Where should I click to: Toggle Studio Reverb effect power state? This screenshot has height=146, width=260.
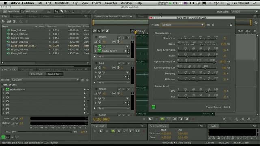pos(154,107)
